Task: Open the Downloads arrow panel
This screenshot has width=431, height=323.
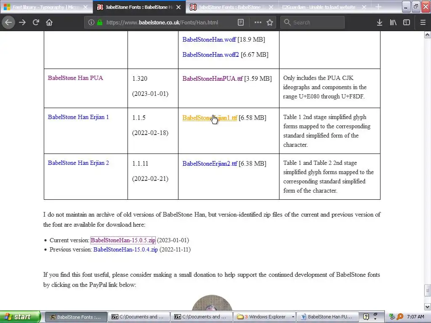Action: pos(380,23)
